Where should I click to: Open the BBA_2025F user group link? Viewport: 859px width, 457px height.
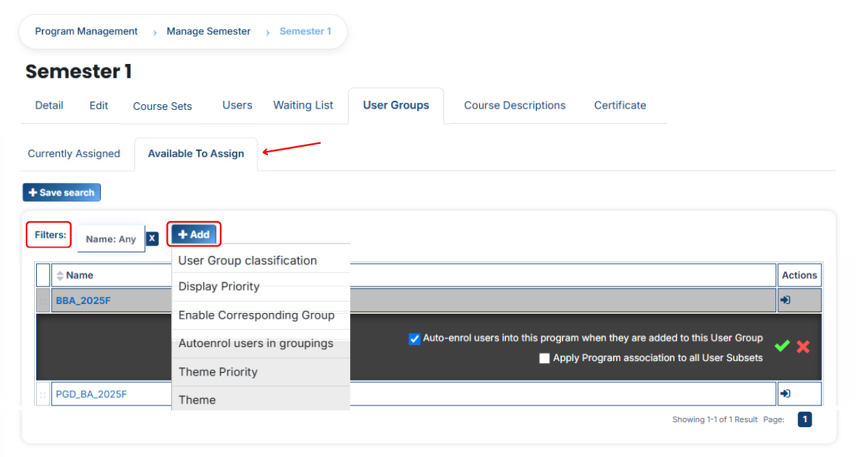pyautogui.click(x=83, y=301)
